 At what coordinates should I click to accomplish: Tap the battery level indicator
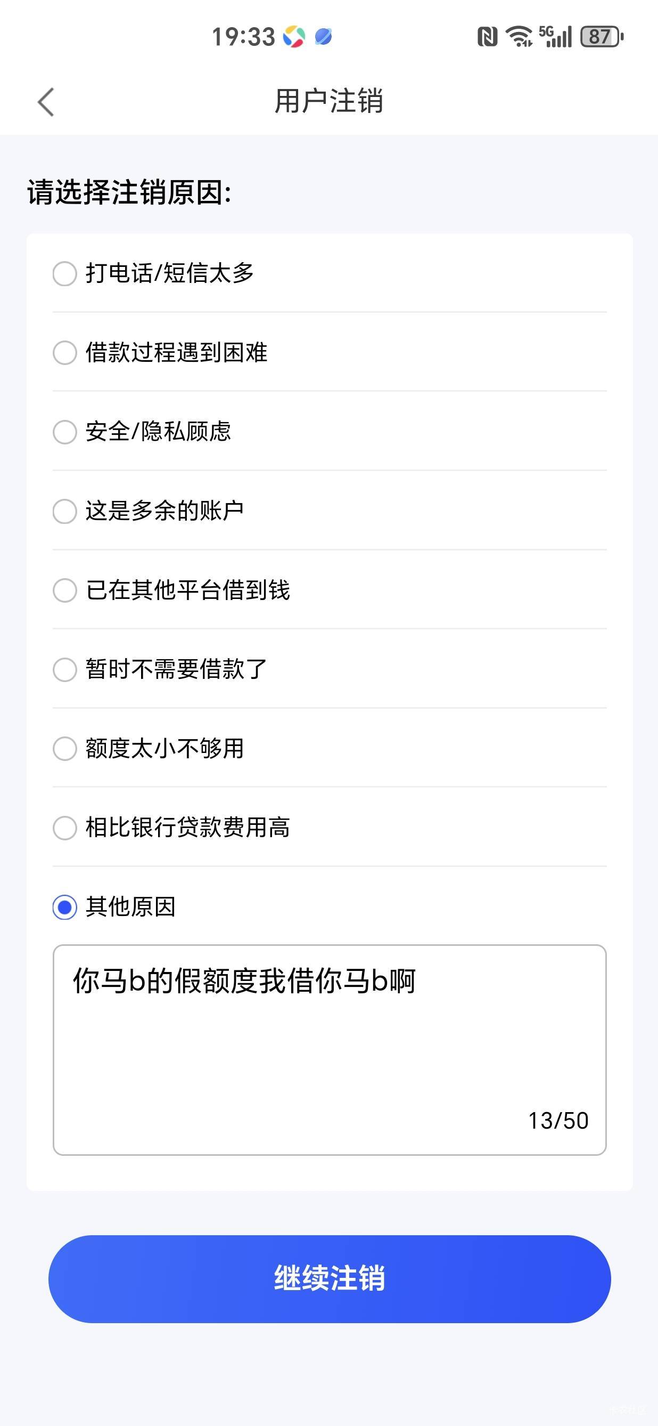pyautogui.click(x=601, y=37)
